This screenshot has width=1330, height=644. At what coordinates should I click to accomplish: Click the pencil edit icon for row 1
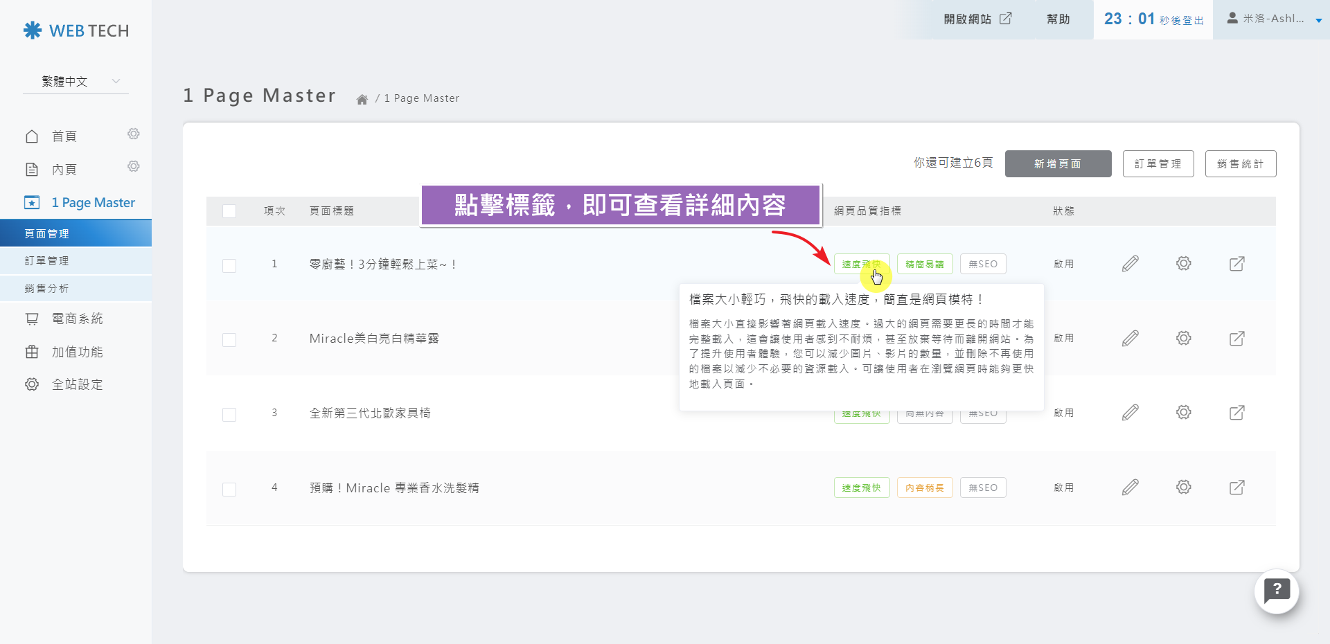click(1130, 264)
